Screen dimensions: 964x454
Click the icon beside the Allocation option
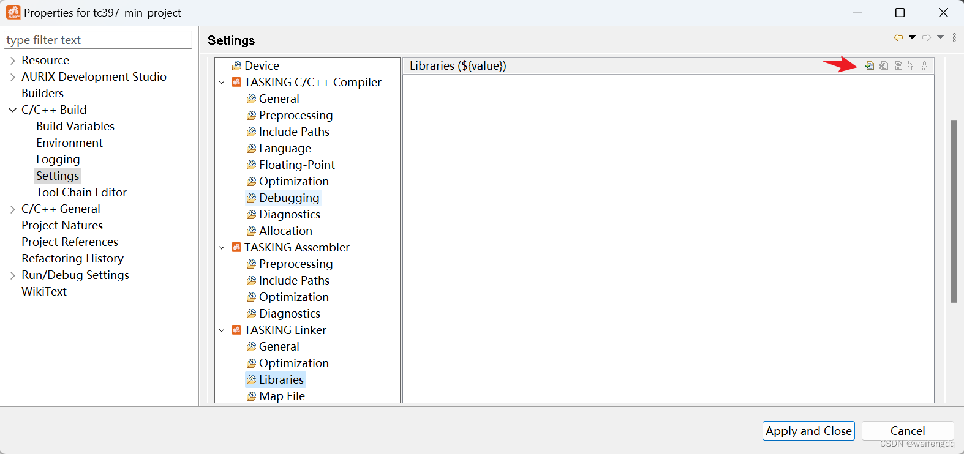251,231
